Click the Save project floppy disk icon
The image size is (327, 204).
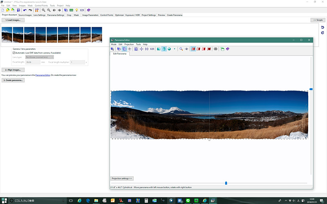[18, 10]
